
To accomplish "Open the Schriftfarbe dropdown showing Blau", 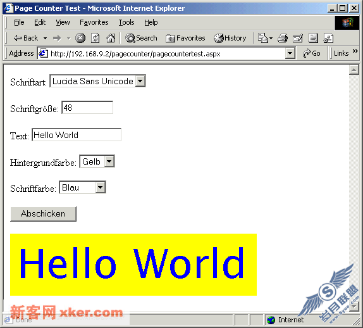I will click(x=82, y=187).
